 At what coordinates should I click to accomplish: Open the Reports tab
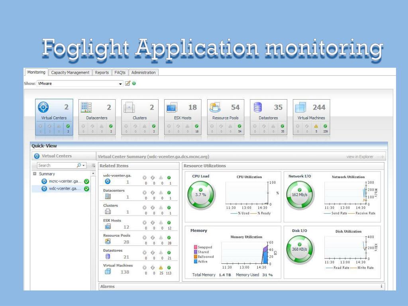pyautogui.click(x=102, y=73)
